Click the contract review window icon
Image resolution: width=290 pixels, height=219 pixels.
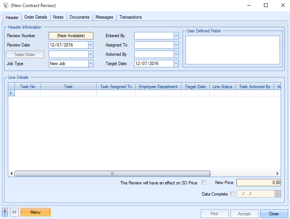[x=6, y=6]
